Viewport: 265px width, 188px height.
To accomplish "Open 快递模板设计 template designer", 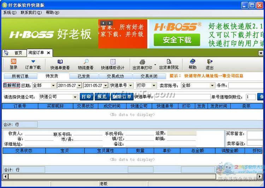I will pyautogui.click(x=113, y=62).
